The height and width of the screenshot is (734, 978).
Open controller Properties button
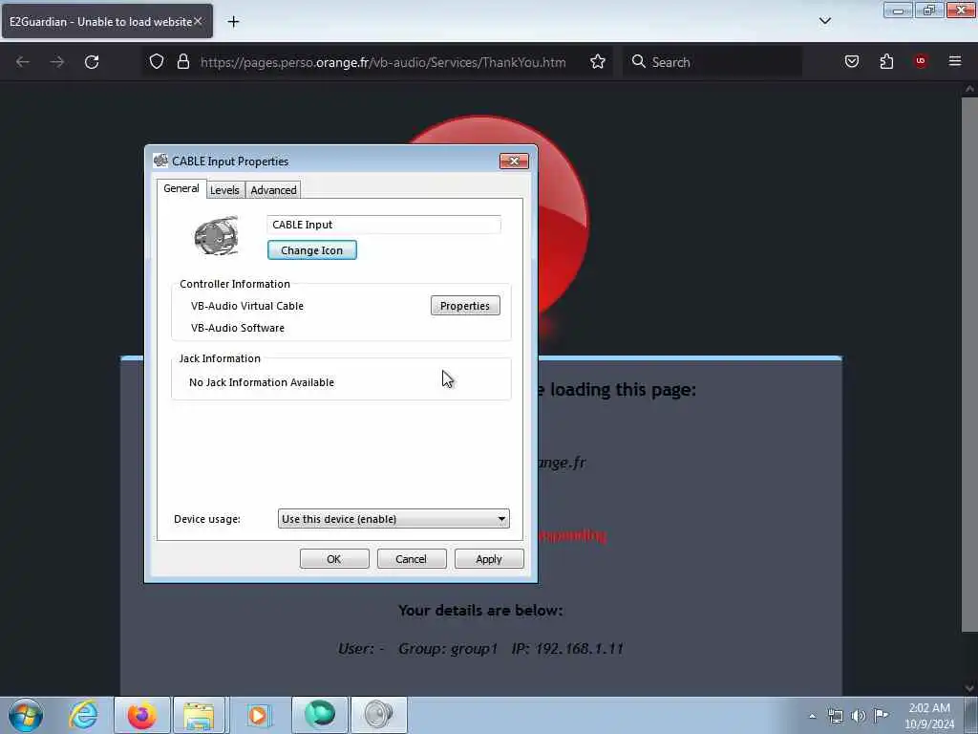465,306
